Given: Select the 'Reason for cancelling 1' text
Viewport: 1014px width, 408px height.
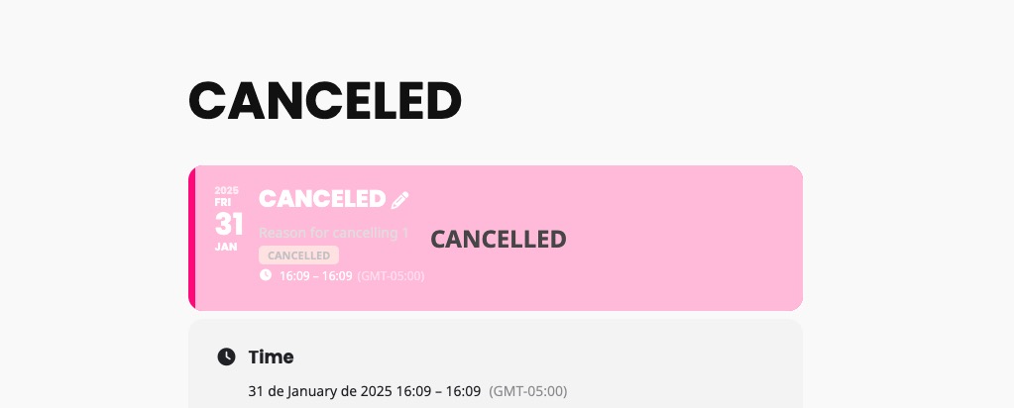Looking at the screenshot, I should [334, 233].
